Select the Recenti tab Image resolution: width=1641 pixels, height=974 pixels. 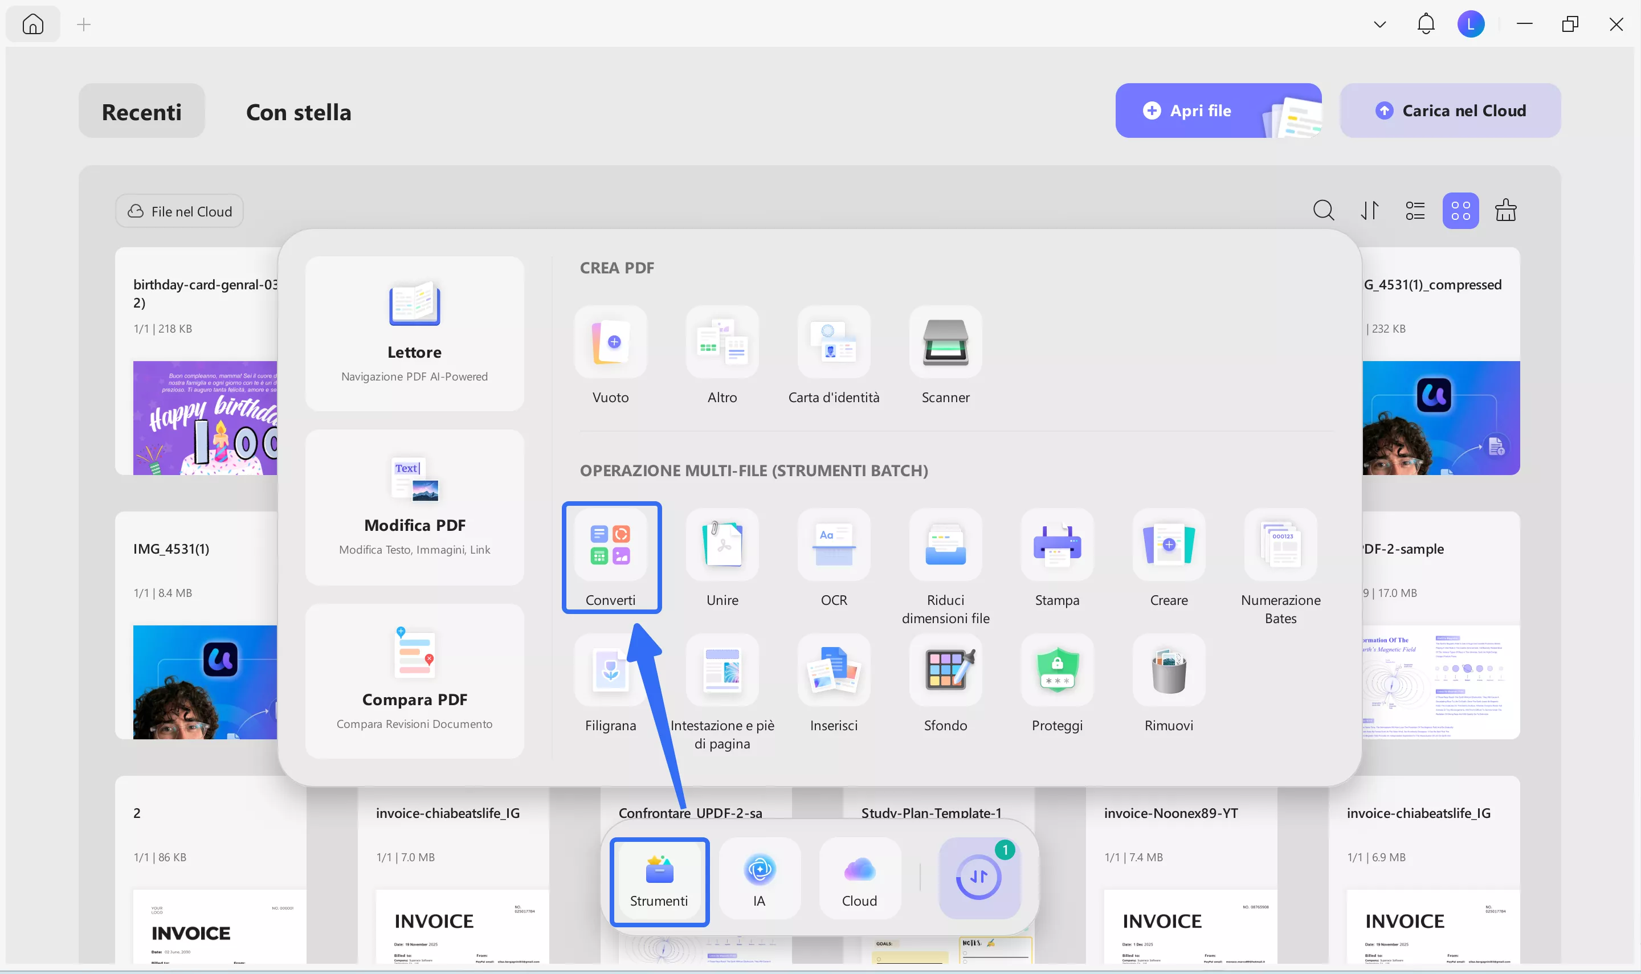coord(142,112)
